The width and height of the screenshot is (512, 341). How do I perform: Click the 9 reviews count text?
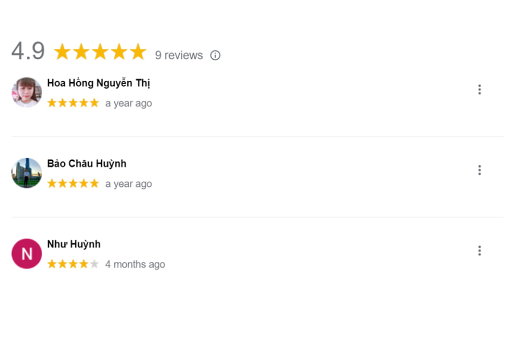coord(179,55)
